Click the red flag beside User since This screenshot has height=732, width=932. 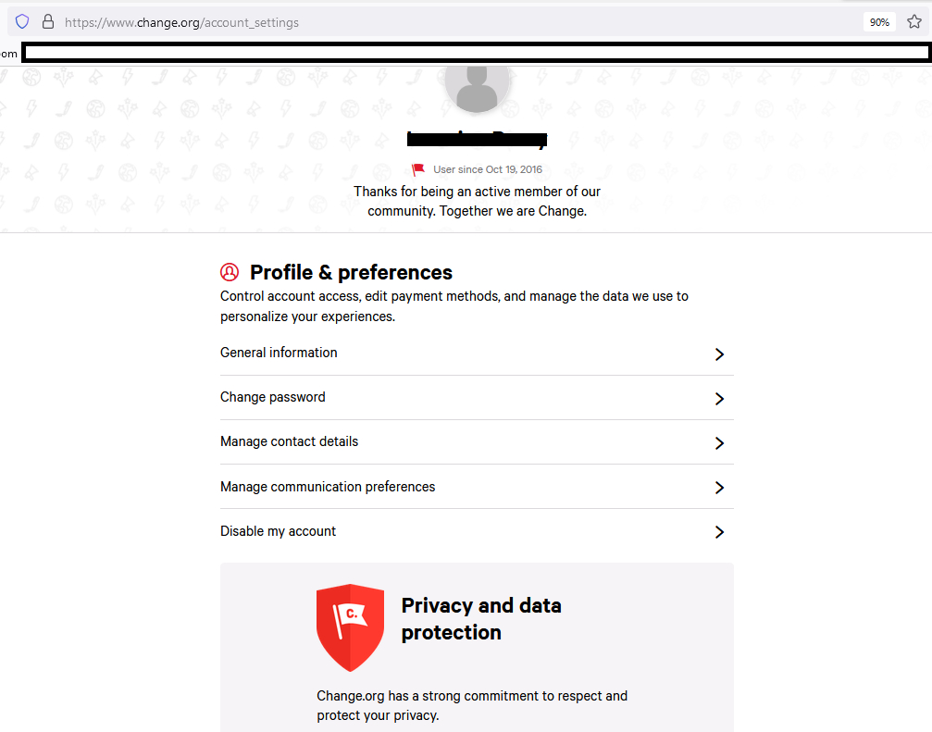418,169
